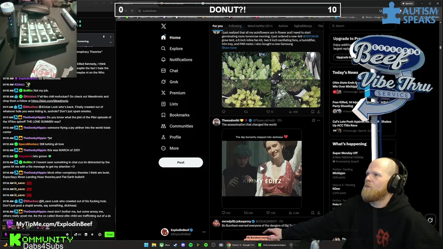Click the X logo in the sidebar

point(163,26)
